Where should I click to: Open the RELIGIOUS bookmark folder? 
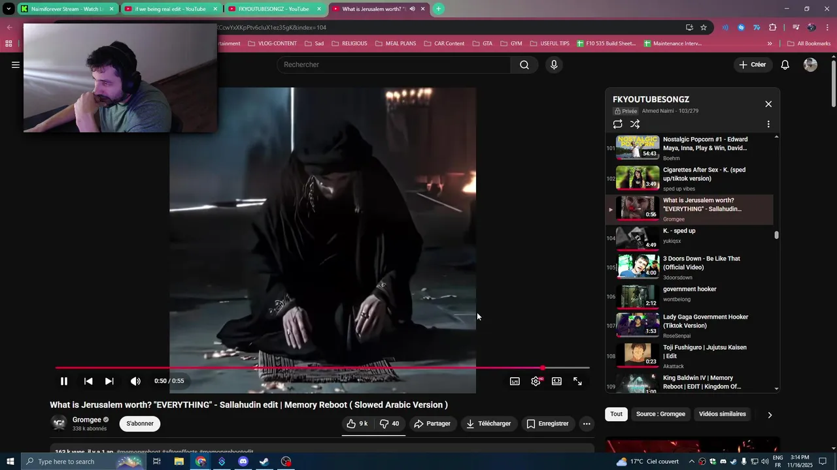click(x=349, y=44)
